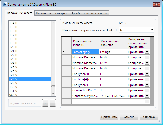Open dropdown in the EndType[#]2 row
163x125 pixels.
(x=147, y=79)
